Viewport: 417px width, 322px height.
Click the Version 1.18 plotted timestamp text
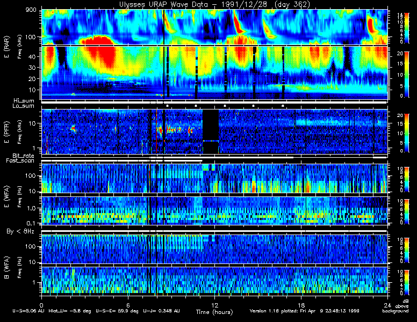point(304,311)
